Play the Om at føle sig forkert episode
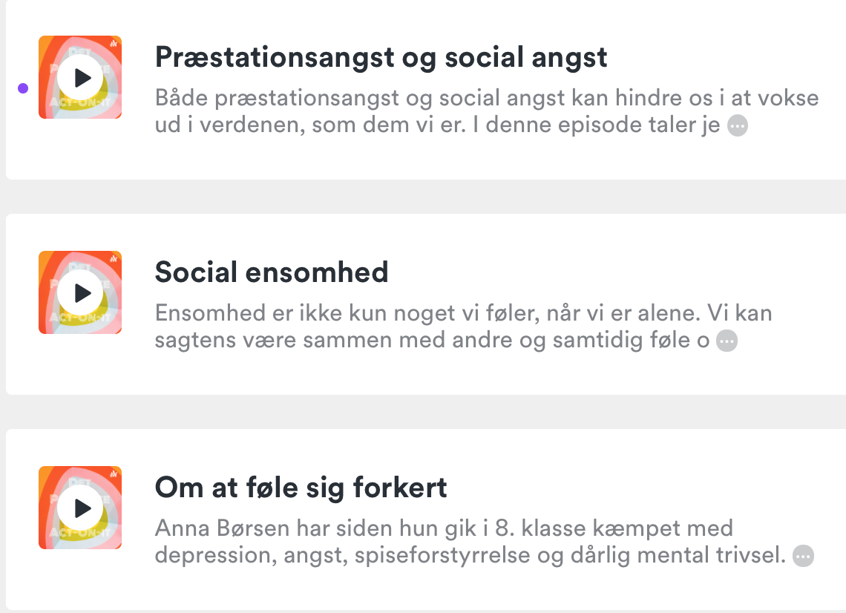This screenshot has height=613, width=846. point(80,508)
